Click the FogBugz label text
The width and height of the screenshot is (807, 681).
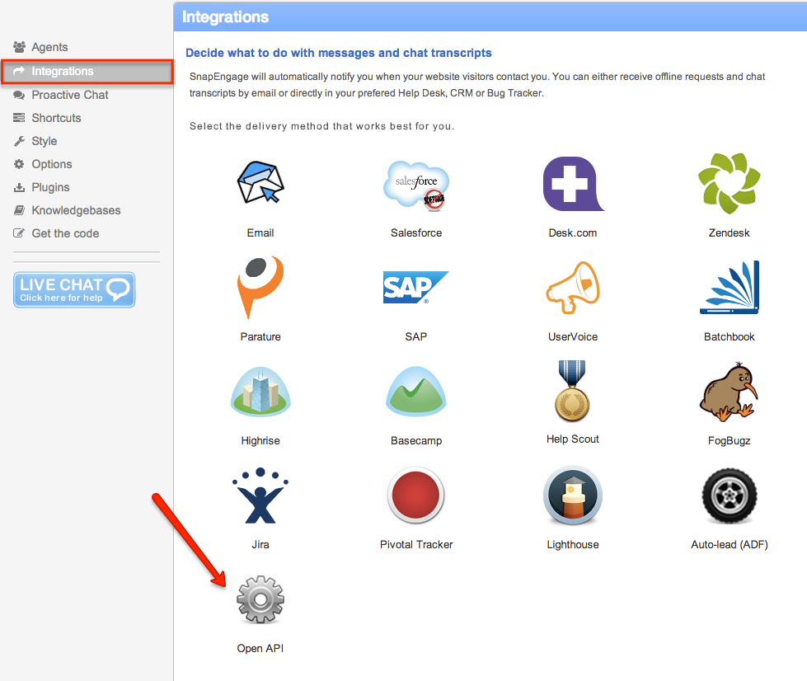click(730, 440)
